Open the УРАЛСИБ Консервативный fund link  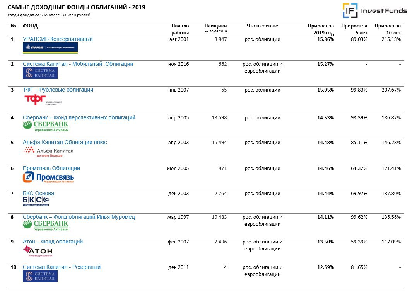[58, 39]
